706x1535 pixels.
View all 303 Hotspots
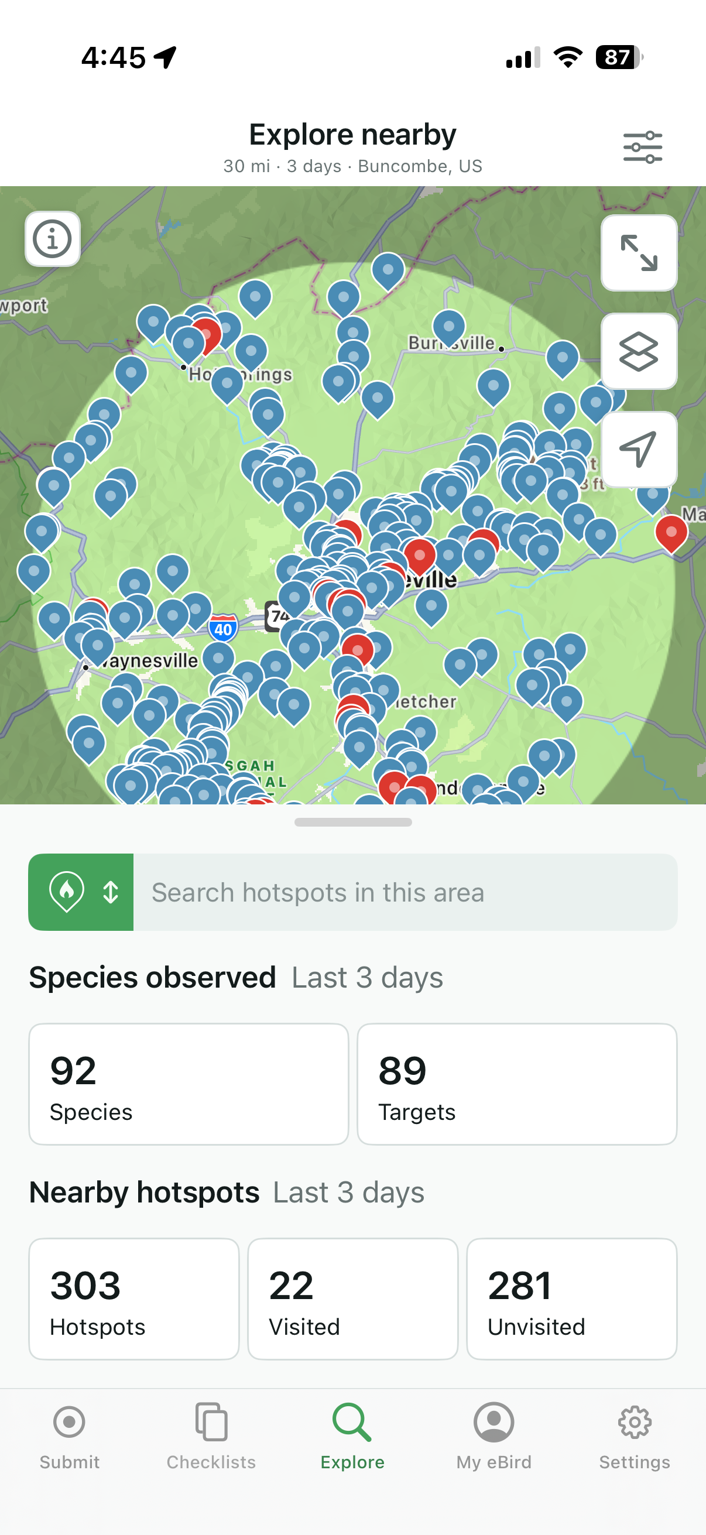[x=134, y=1299]
